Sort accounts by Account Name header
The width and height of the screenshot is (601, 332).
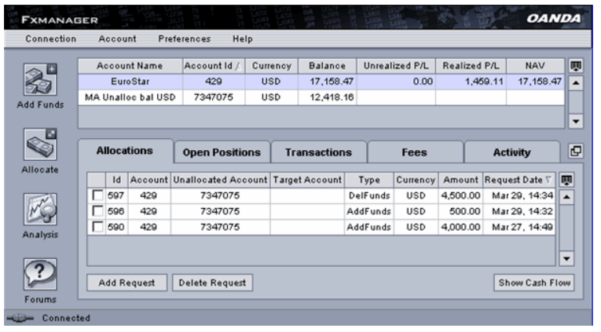[x=130, y=66]
